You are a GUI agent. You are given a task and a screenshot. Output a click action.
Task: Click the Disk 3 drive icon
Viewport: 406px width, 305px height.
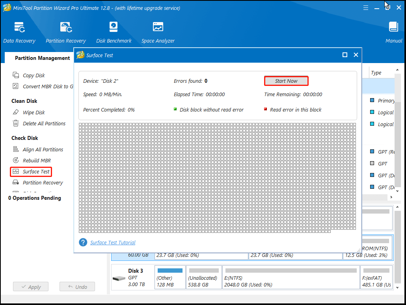coord(119,278)
